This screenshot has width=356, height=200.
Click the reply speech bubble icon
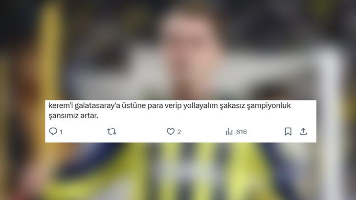click(53, 131)
